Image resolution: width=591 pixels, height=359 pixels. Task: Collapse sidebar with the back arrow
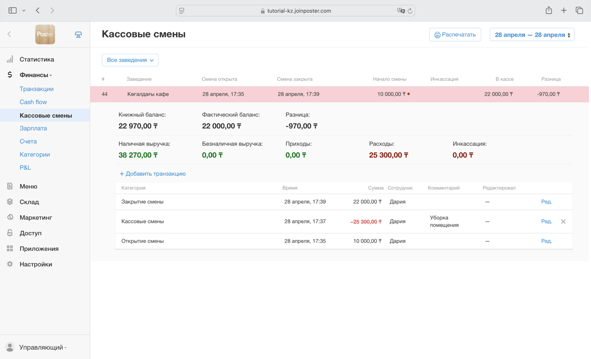[x=9, y=34]
